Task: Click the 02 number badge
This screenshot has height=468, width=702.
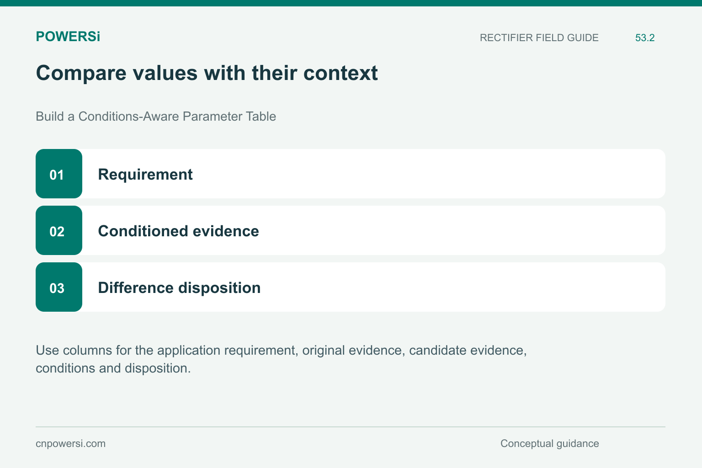Action: (x=59, y=230)
